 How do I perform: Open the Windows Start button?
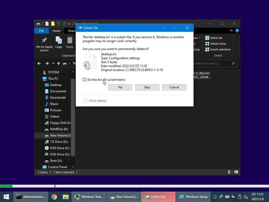pyautogui.click(x=6, y=197)
